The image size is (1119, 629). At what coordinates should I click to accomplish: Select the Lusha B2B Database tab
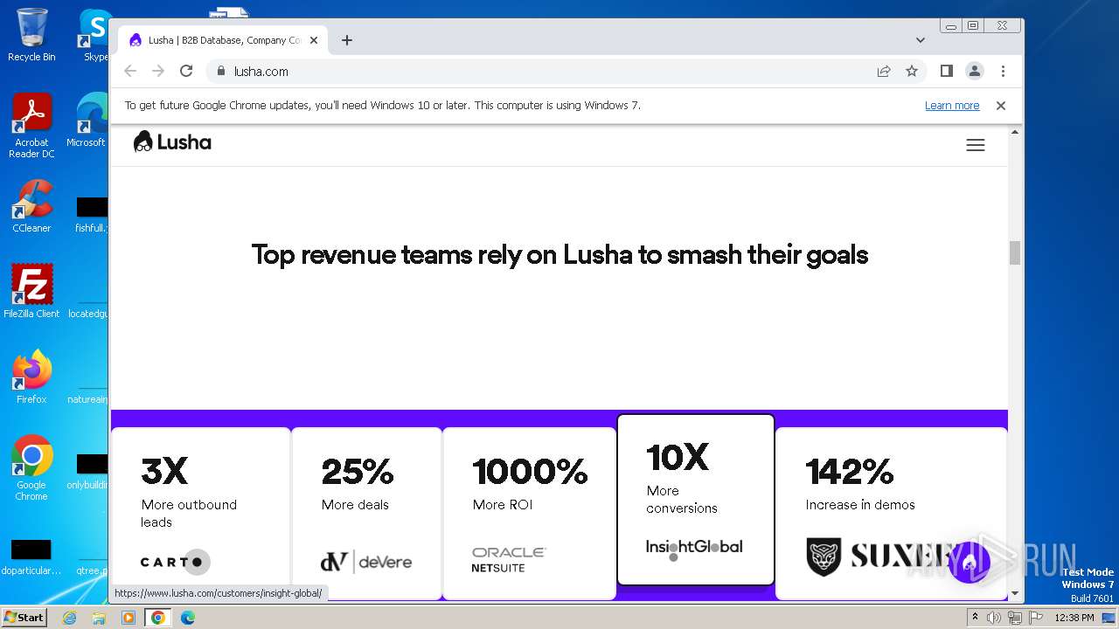click(223, 40)
